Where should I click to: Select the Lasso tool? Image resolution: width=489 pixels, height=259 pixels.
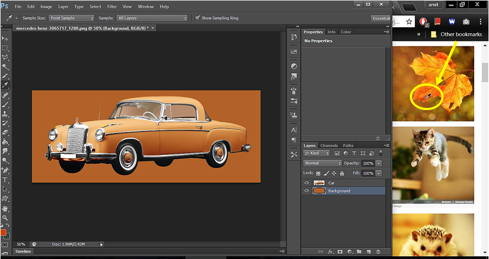tap(5, 57)
